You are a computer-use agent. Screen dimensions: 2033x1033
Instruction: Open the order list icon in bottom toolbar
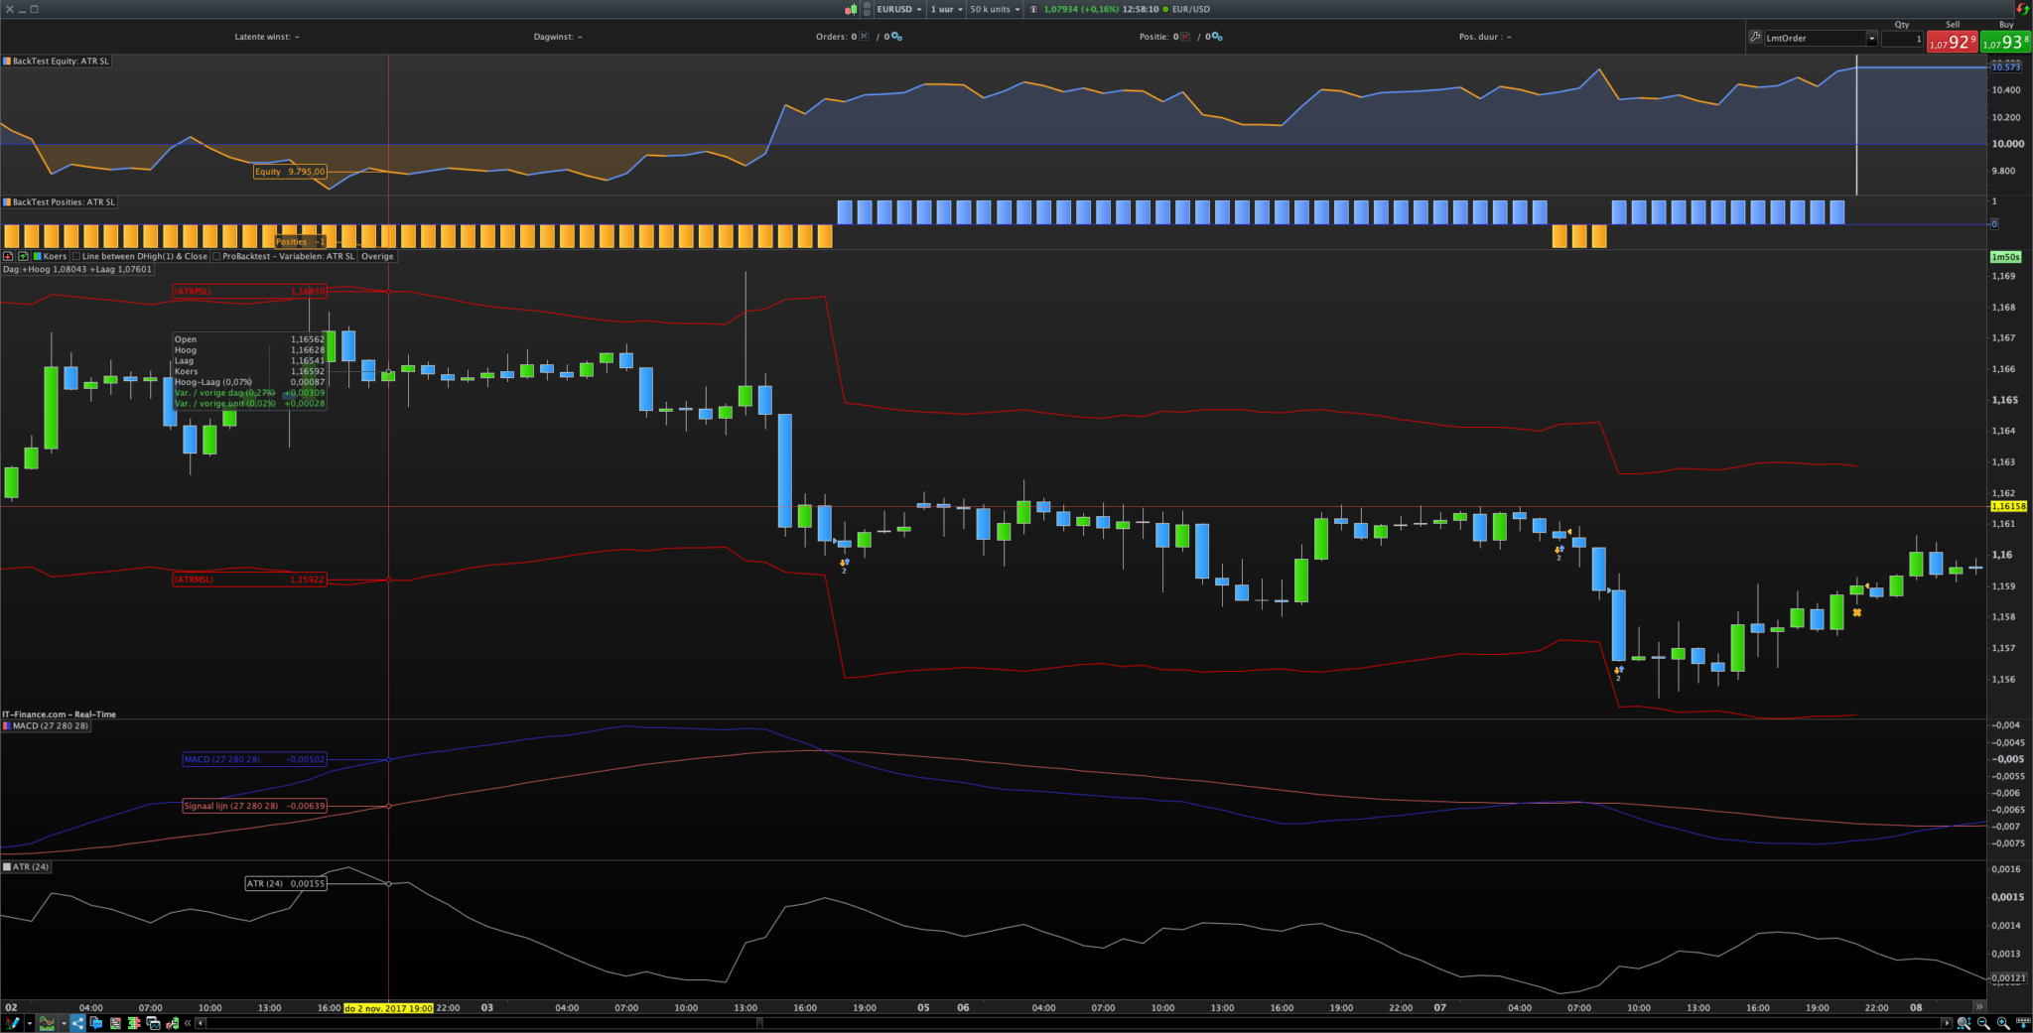[115, 1023]
